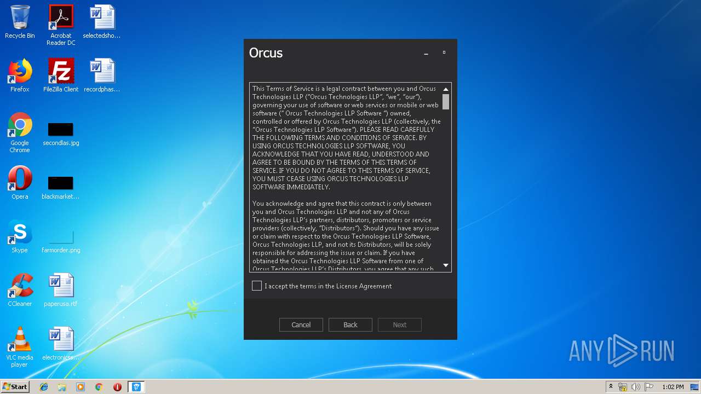Launch Google Chrome desktop shortcut
Image resolution: width=701 pixels, height=394 pixels.
pyautogui.click(x=20, y=133)
